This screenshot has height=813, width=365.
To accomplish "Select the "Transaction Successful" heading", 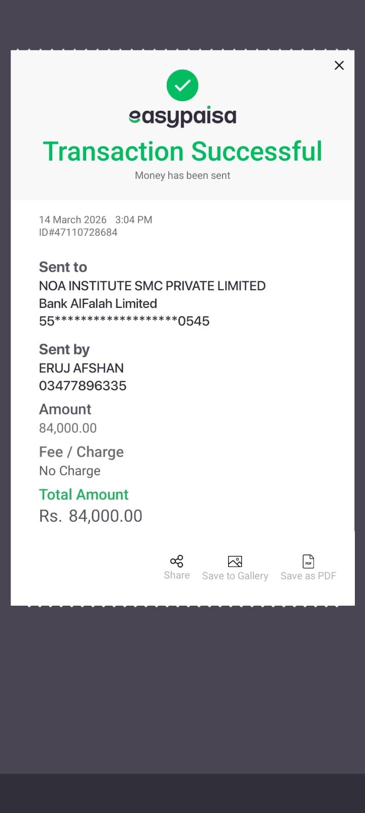I will tap(182, 151).
